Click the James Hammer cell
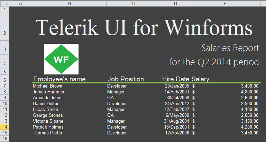The image size is (266, 142). [48, 92]
